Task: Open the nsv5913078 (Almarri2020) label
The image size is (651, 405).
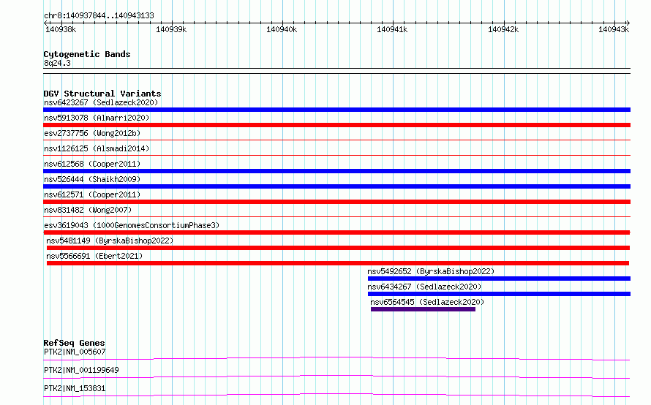Action: tap(97, 118)
